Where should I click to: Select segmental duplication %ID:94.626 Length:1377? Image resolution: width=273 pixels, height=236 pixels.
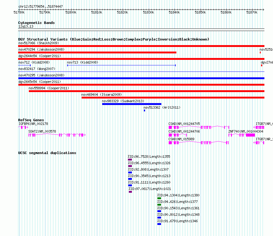159,205
